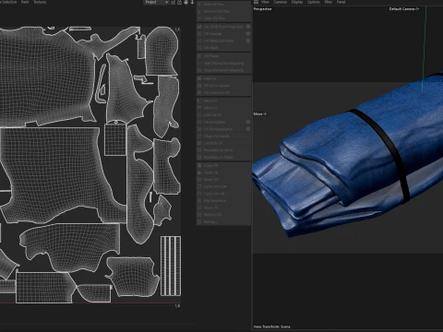Open settings gear beside UV Weld and Relax
The width and height of the screenshot is (443, 332).
tap(248, 41)
